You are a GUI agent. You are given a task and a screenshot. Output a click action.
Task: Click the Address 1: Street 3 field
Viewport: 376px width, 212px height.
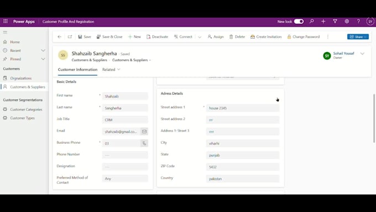click(243, 132)
